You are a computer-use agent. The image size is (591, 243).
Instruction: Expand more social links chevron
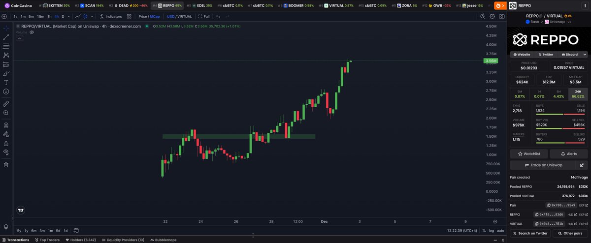click(585, 55)
